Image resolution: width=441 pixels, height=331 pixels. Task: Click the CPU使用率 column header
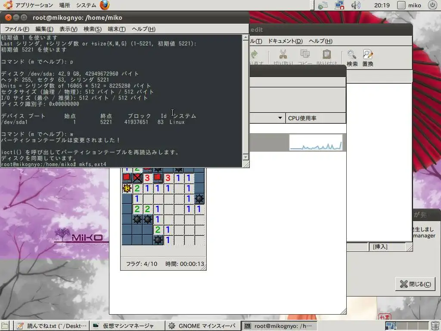click(316, 118)
